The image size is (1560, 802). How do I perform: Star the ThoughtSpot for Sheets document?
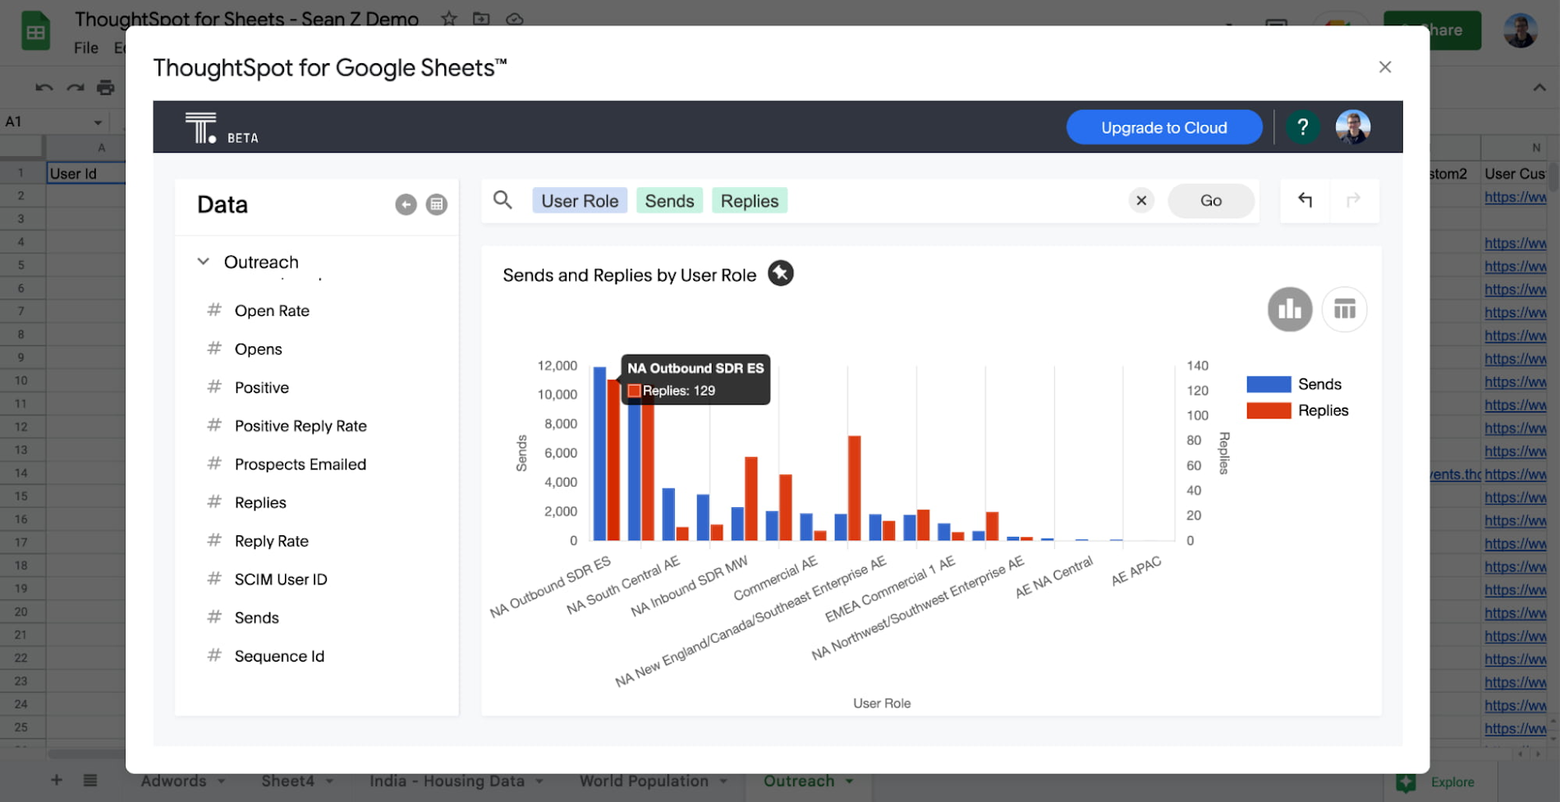coord(449,18)
